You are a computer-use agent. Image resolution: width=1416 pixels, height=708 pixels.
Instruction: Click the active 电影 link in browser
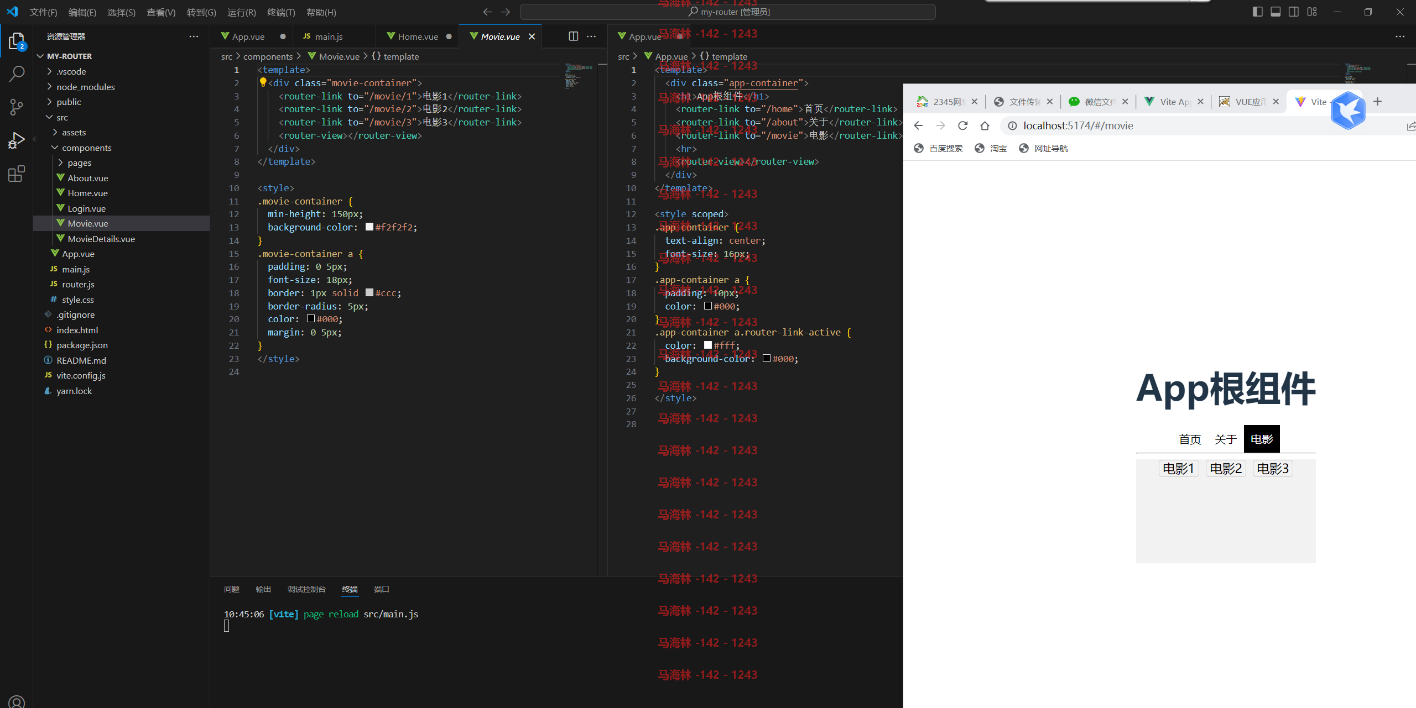(1262, 439)
